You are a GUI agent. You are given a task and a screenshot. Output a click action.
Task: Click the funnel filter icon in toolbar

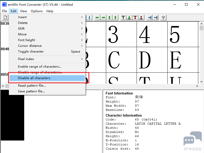(163, 17)
